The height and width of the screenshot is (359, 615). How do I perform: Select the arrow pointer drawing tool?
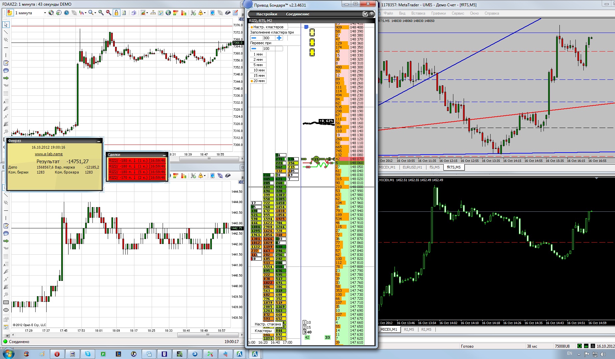click(6, 25)
